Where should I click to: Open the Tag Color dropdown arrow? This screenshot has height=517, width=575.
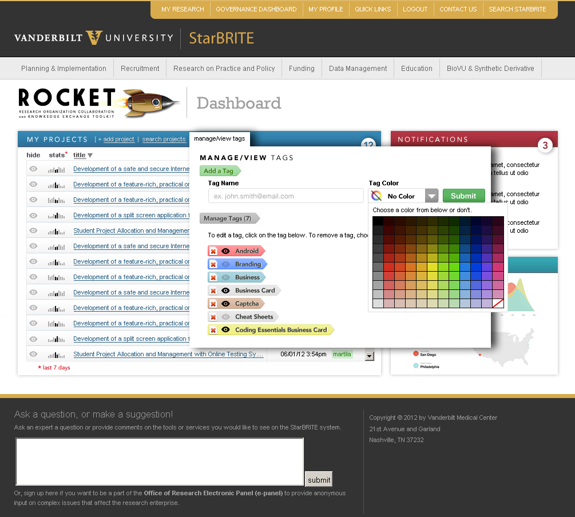[432, 196]
